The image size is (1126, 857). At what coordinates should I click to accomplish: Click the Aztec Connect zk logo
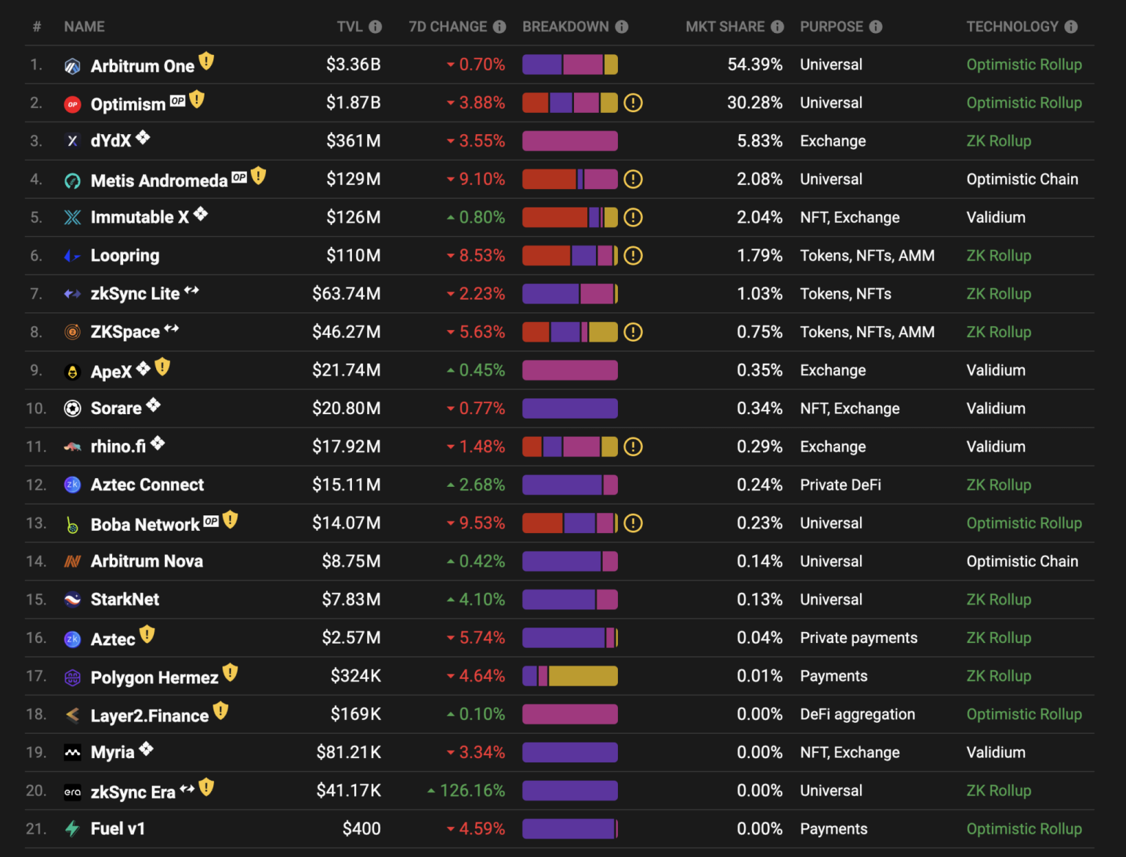click(72, 484)
